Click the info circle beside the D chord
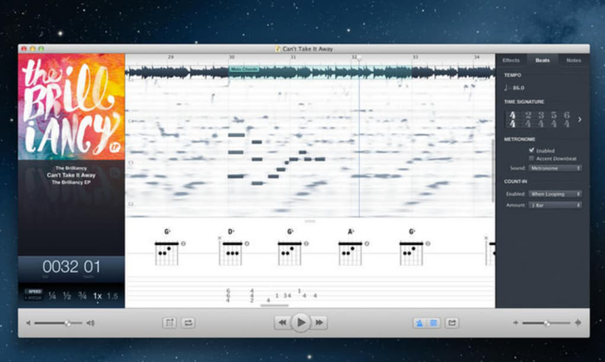Screen dimensions: 605x362 [x=247, y=243]
